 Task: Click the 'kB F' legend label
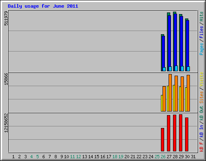201,147
